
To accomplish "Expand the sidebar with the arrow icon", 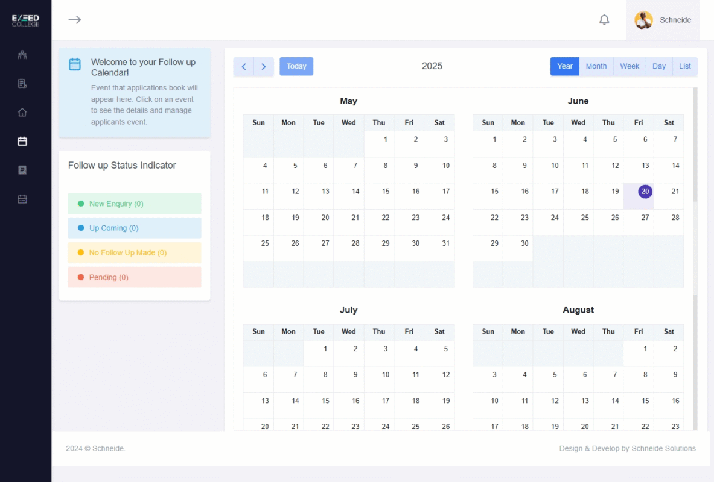I will [74, 20].
